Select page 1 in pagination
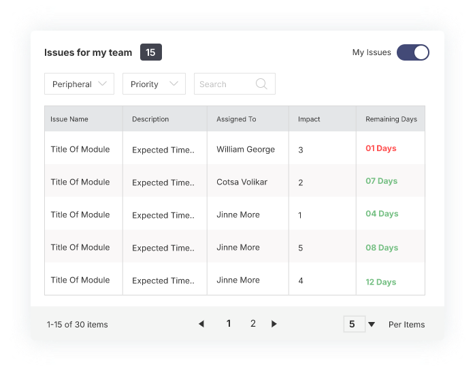This screenshot has height=371, width=475. pos(229,324)
